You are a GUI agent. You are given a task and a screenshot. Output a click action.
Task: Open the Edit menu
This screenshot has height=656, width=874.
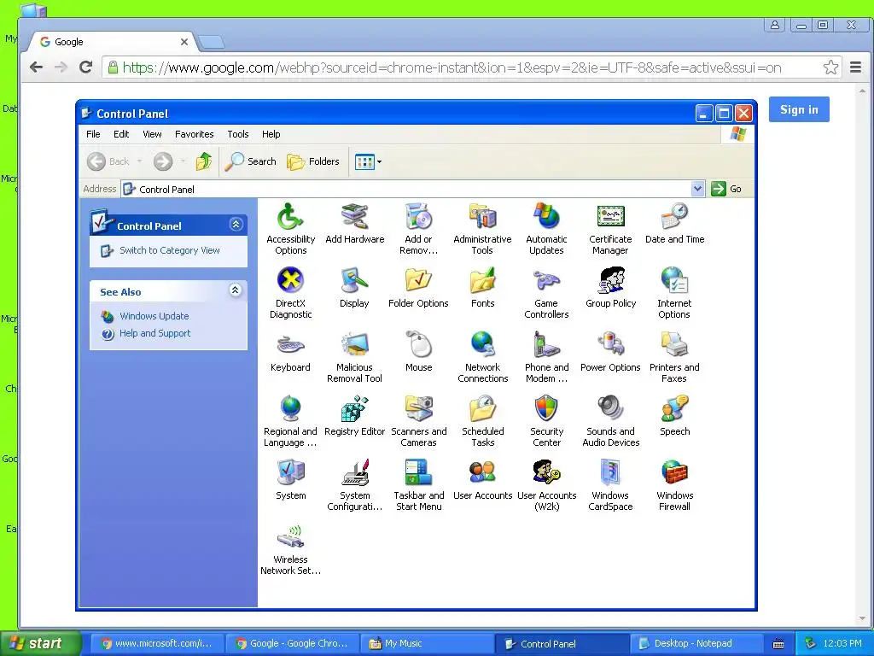[x=121, y=134]
